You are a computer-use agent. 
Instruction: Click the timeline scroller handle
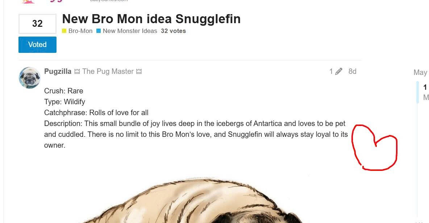(x=417, y=92)
